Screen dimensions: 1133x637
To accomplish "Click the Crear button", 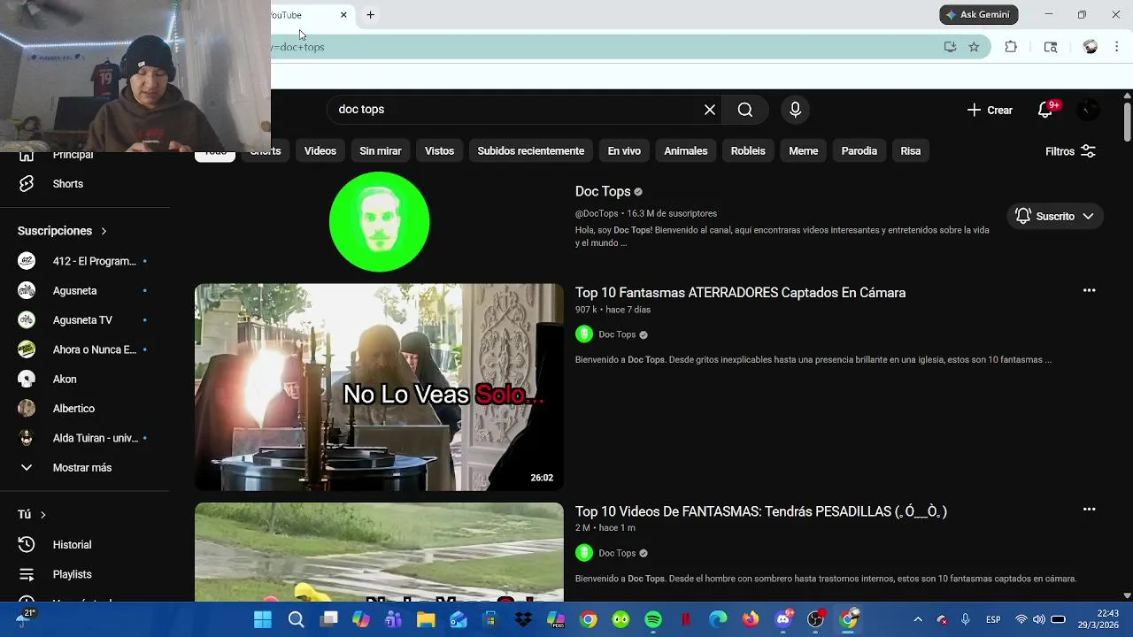I will click(990, 110).
